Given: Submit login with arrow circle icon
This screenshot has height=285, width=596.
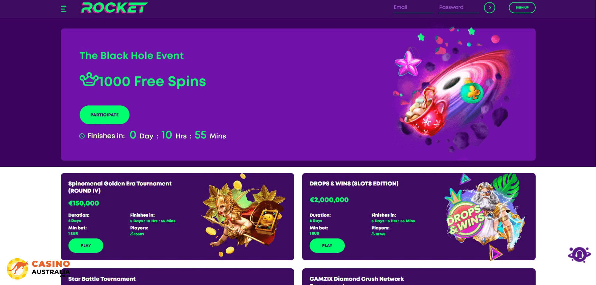Looking at the screenshot, I should pyautogui.click(x=489, y=8).
